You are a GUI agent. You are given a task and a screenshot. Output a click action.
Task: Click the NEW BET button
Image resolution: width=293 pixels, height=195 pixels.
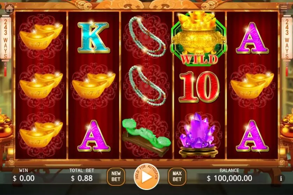point(116,176)
